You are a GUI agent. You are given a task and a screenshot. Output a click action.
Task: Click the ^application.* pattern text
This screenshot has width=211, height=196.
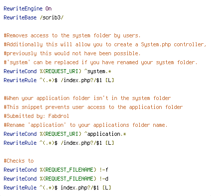pyautogui.click(x=105, y=134)
